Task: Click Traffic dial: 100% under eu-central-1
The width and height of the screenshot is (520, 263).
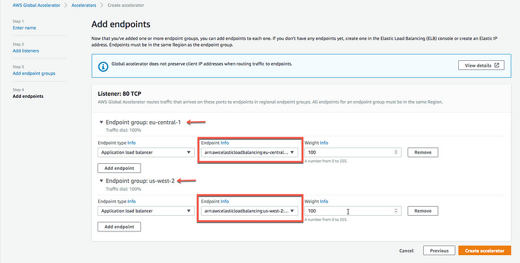Action: click(123, 130)
